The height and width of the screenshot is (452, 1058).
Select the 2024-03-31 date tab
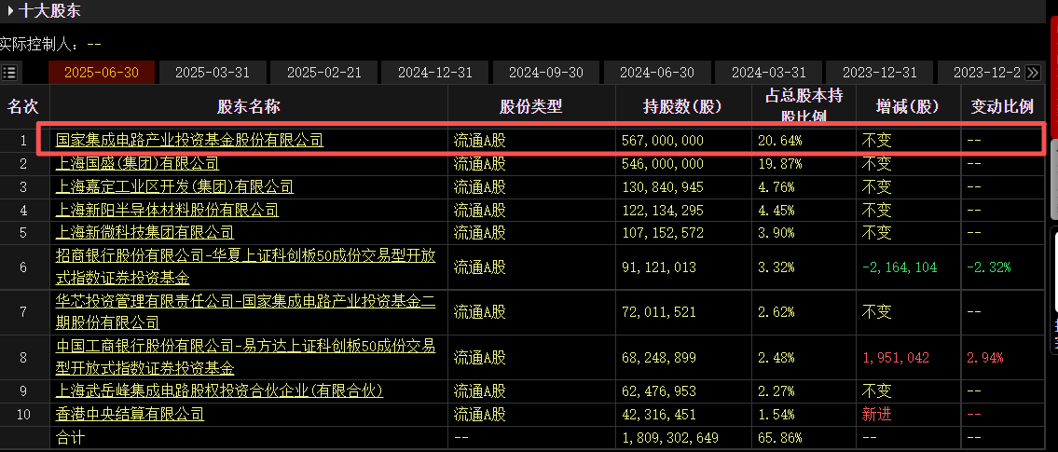click(768, 72)
